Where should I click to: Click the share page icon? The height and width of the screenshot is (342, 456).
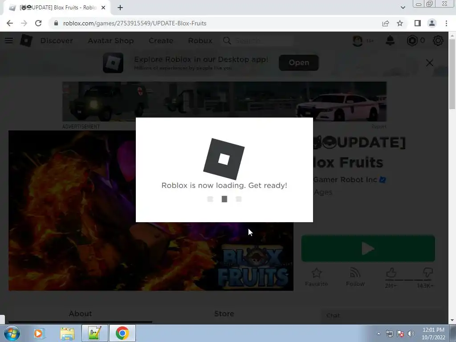386,23
